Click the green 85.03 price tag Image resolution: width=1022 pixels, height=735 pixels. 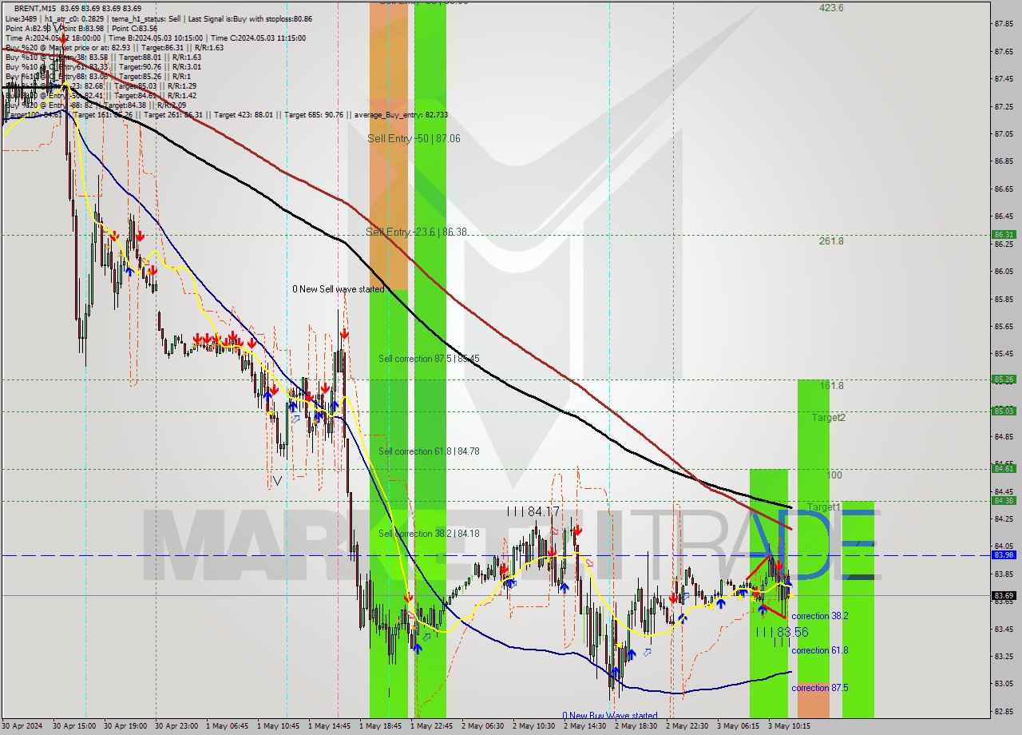click(1004, 411)
